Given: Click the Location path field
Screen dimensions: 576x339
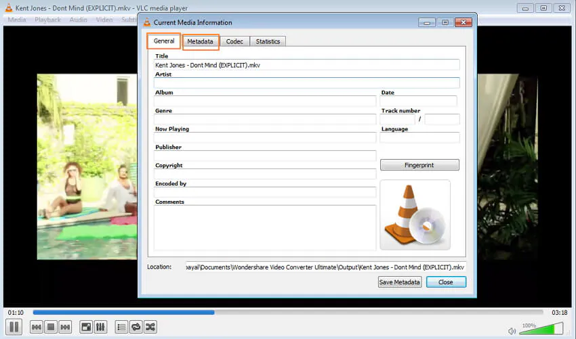Looking at the screenshot, I should (325, 267).
